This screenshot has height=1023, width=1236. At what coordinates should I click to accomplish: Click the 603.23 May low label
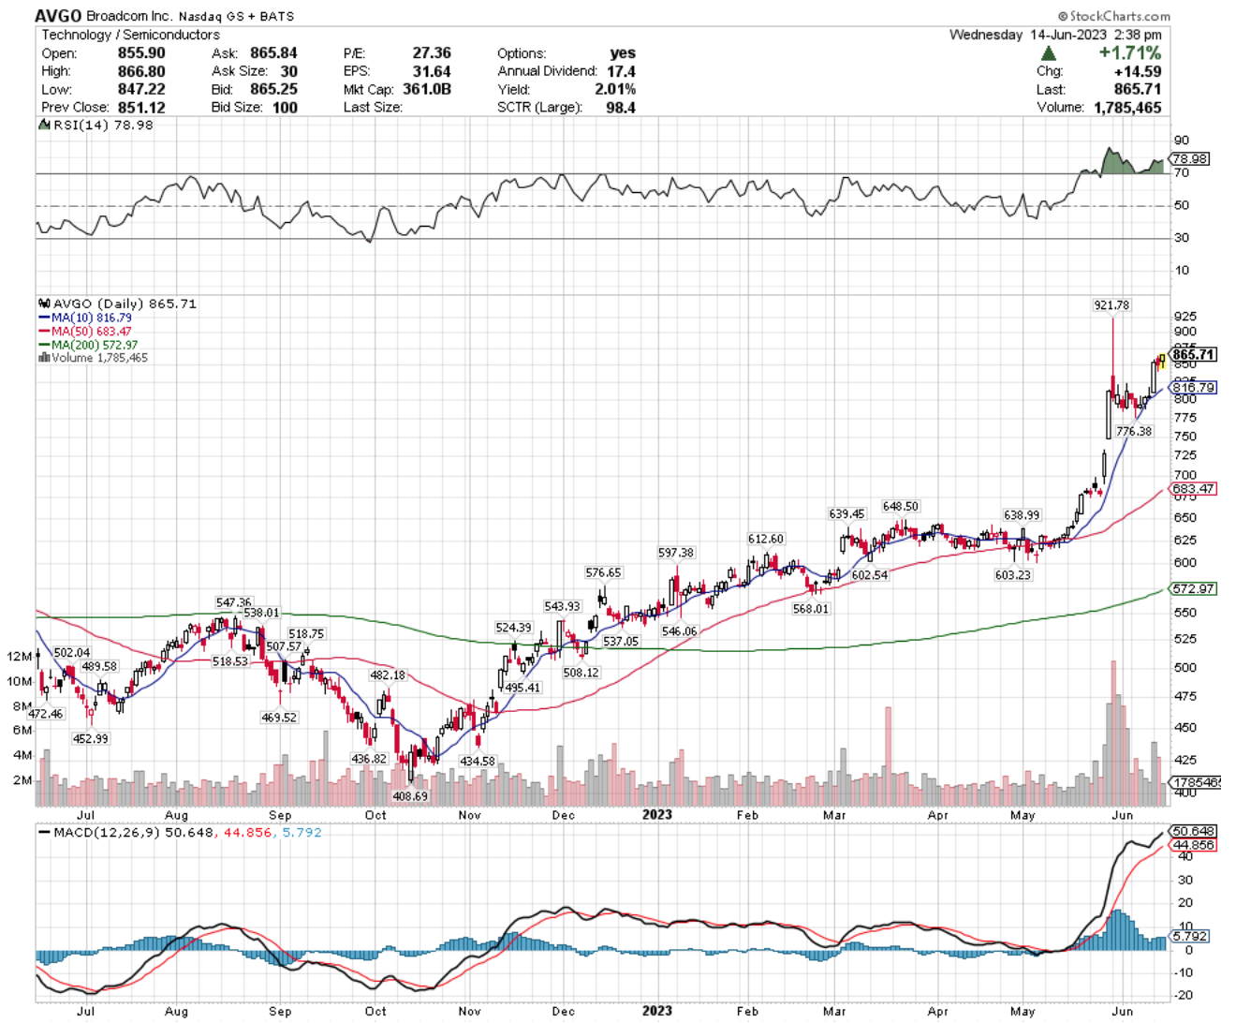pos(1013,575)
